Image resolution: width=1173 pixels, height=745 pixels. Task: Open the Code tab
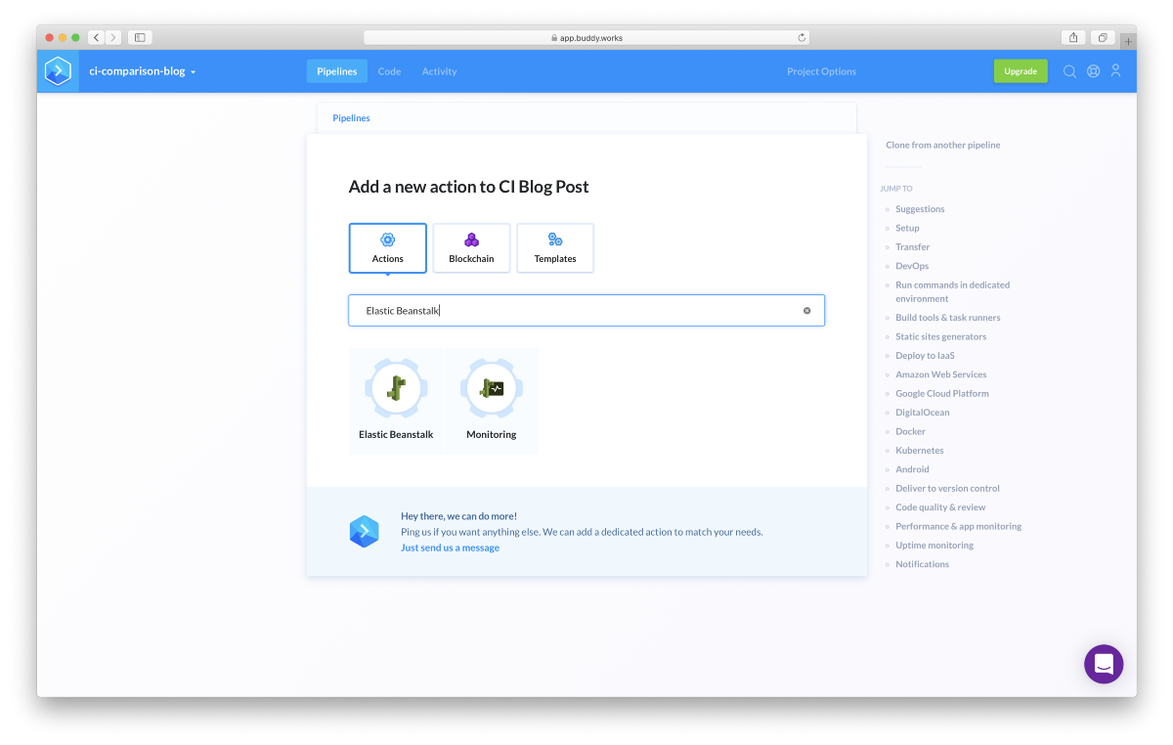click(389, 71)
